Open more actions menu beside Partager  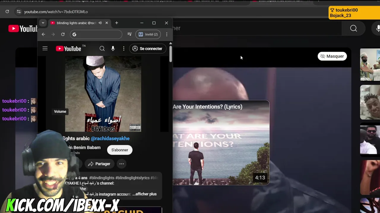coord(121,164)
